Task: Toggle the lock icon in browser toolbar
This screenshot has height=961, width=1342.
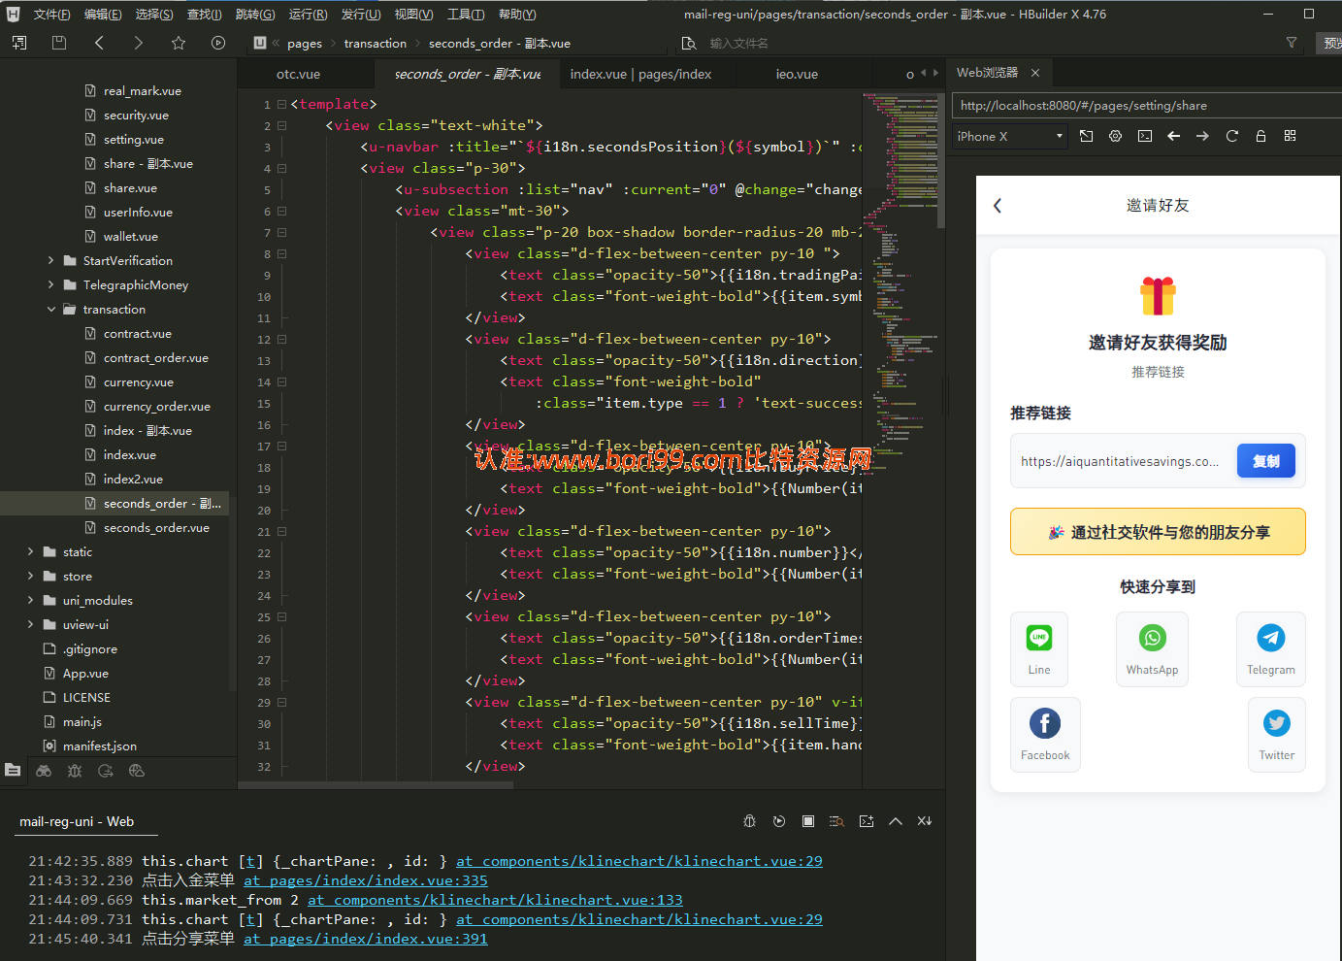Action: pos(1261,136)
